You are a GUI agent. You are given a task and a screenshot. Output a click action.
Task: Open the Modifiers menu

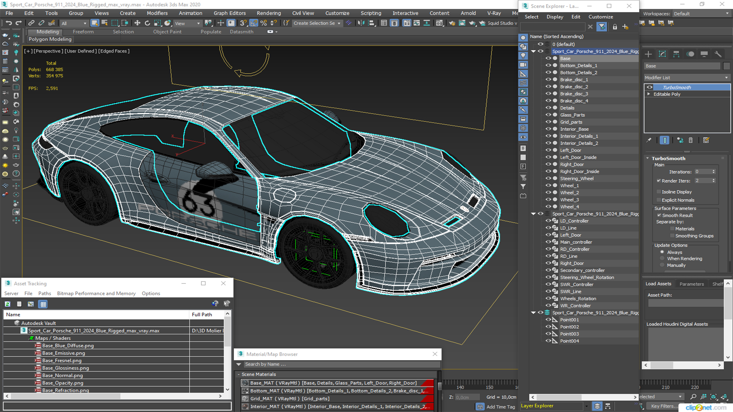click(x=157, y=13)
